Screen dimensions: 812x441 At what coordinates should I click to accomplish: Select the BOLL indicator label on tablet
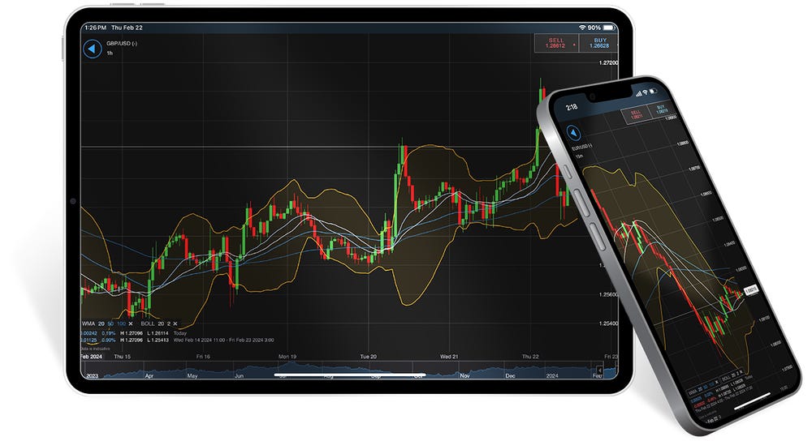[x=148, y=323]
